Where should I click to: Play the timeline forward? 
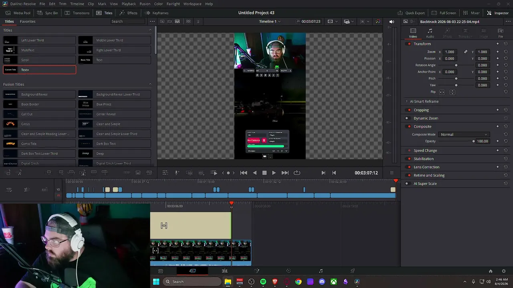pos(274,173)
